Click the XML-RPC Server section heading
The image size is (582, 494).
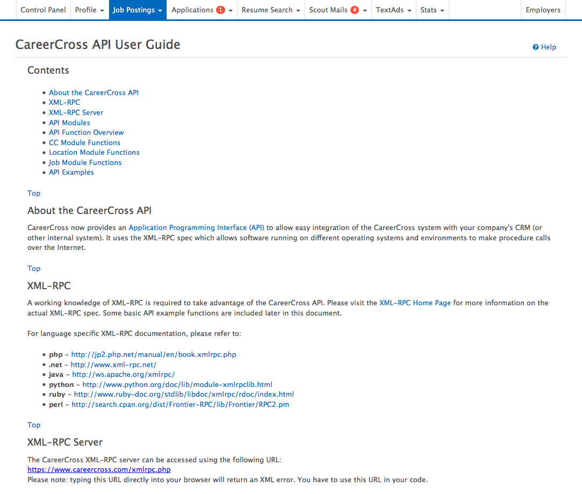coord(65,442)
